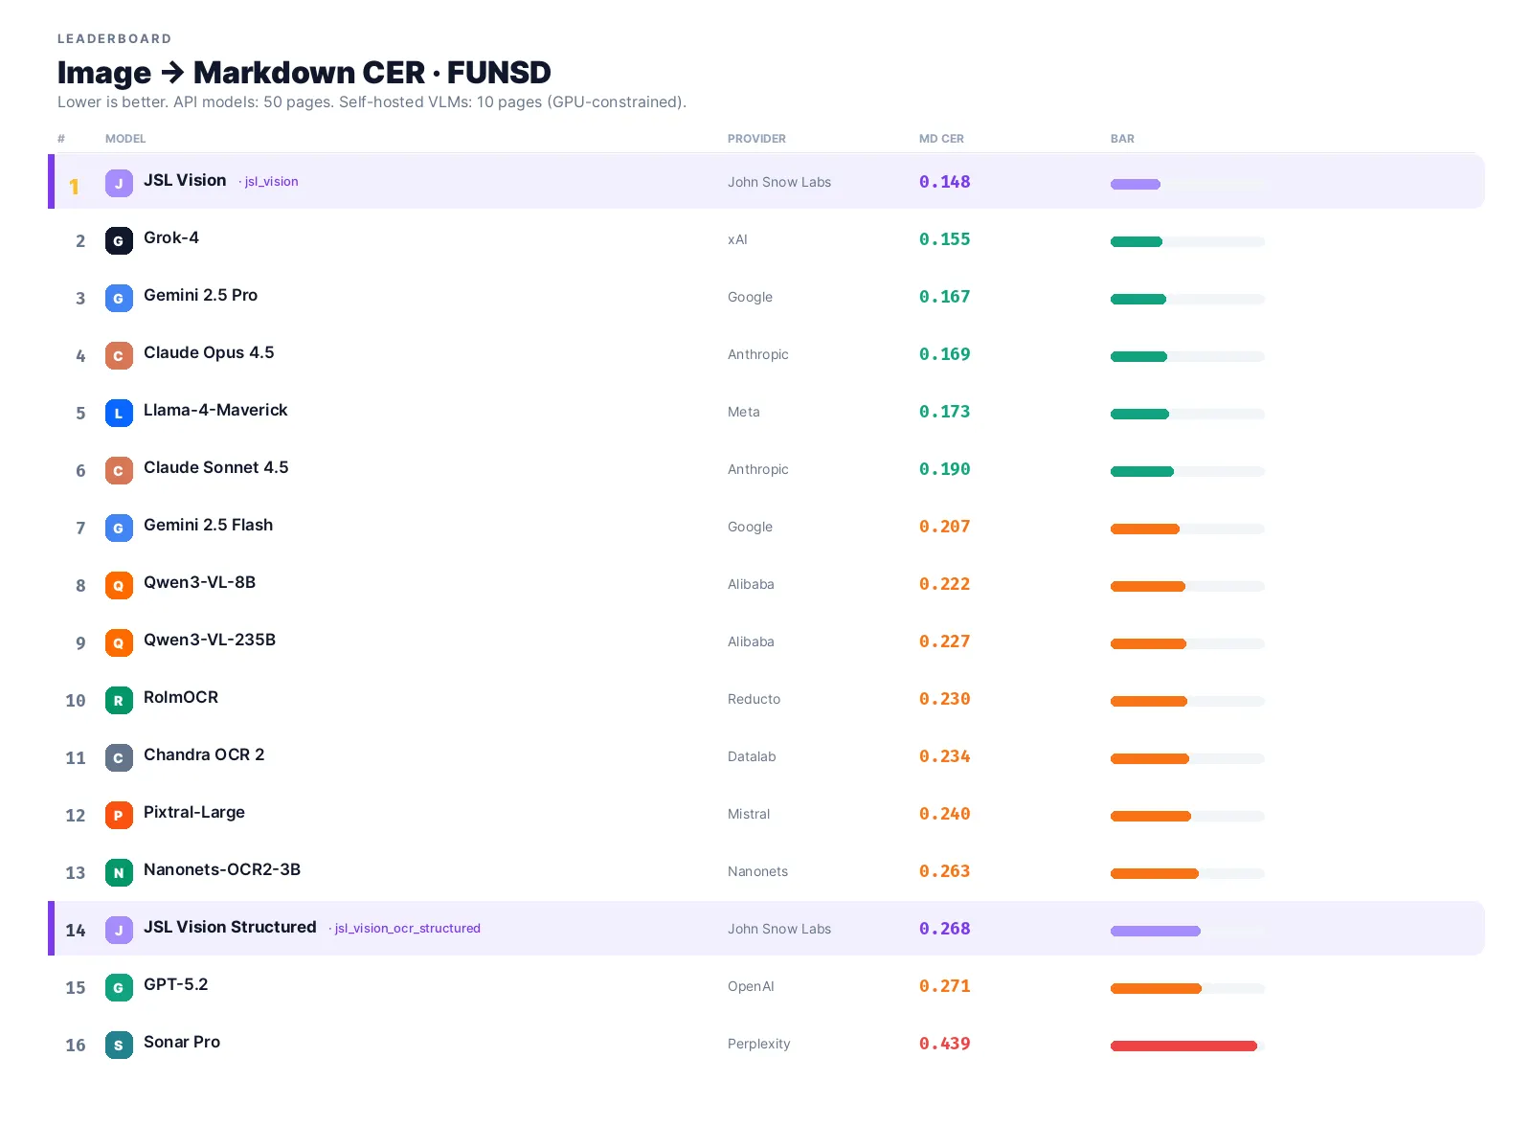The width and height of the screenshot is (1532, 1125).
Task: Click the Gemini 2.5 Flash G avatar icon
Action: pos(119,528)
